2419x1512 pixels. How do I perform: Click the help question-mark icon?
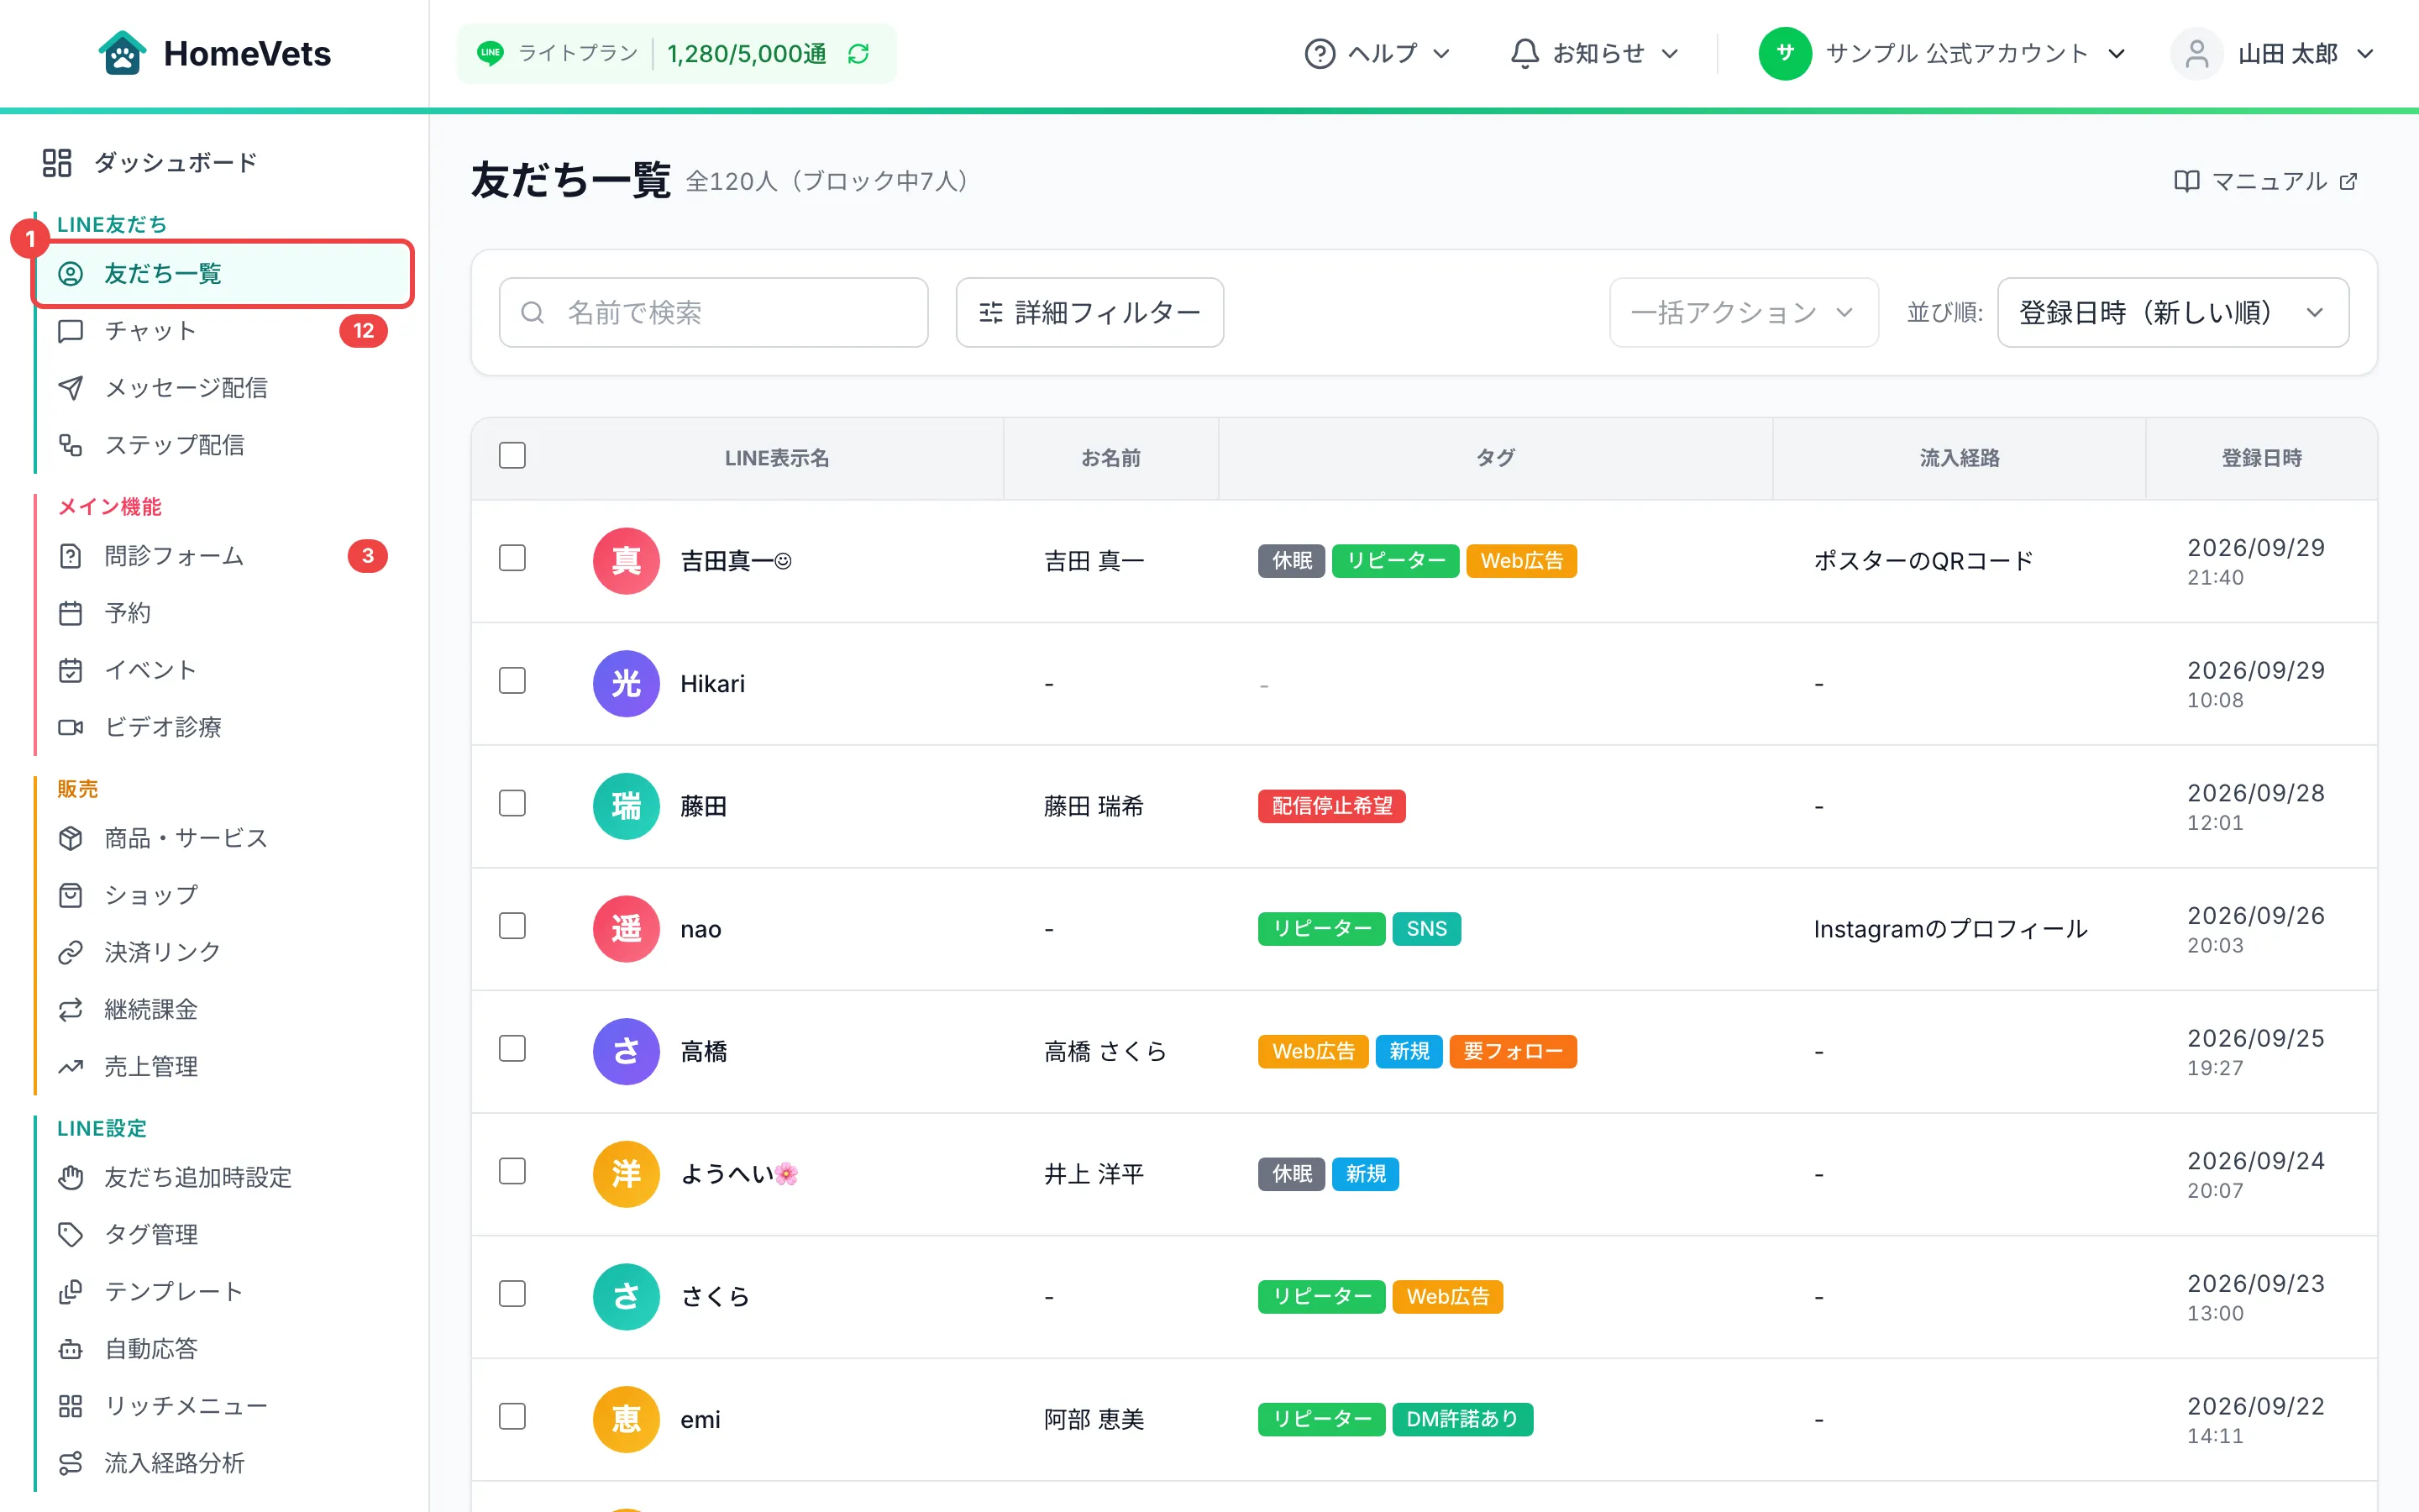[1320, 54]
